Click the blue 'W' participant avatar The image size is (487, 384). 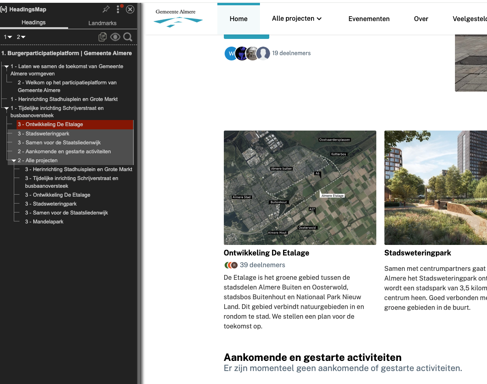pyautogui.click(x=231, y=54)
